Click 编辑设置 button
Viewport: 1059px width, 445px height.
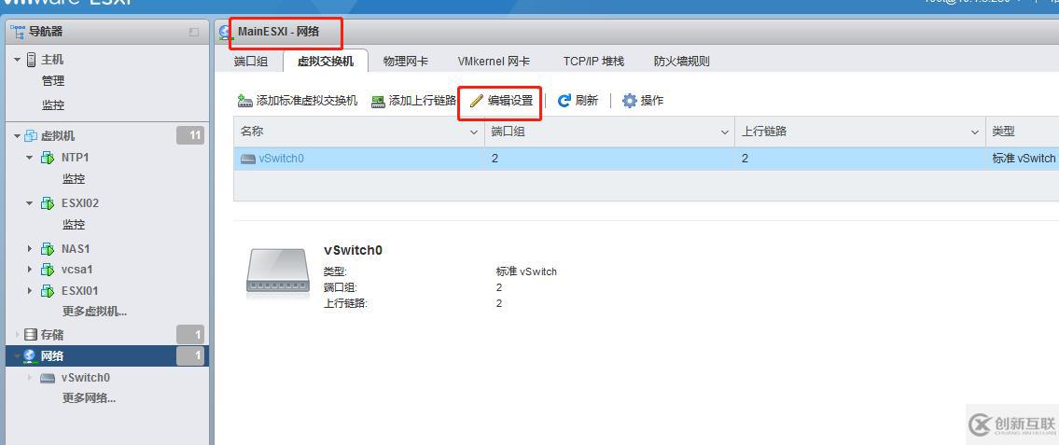coord(501,102)
